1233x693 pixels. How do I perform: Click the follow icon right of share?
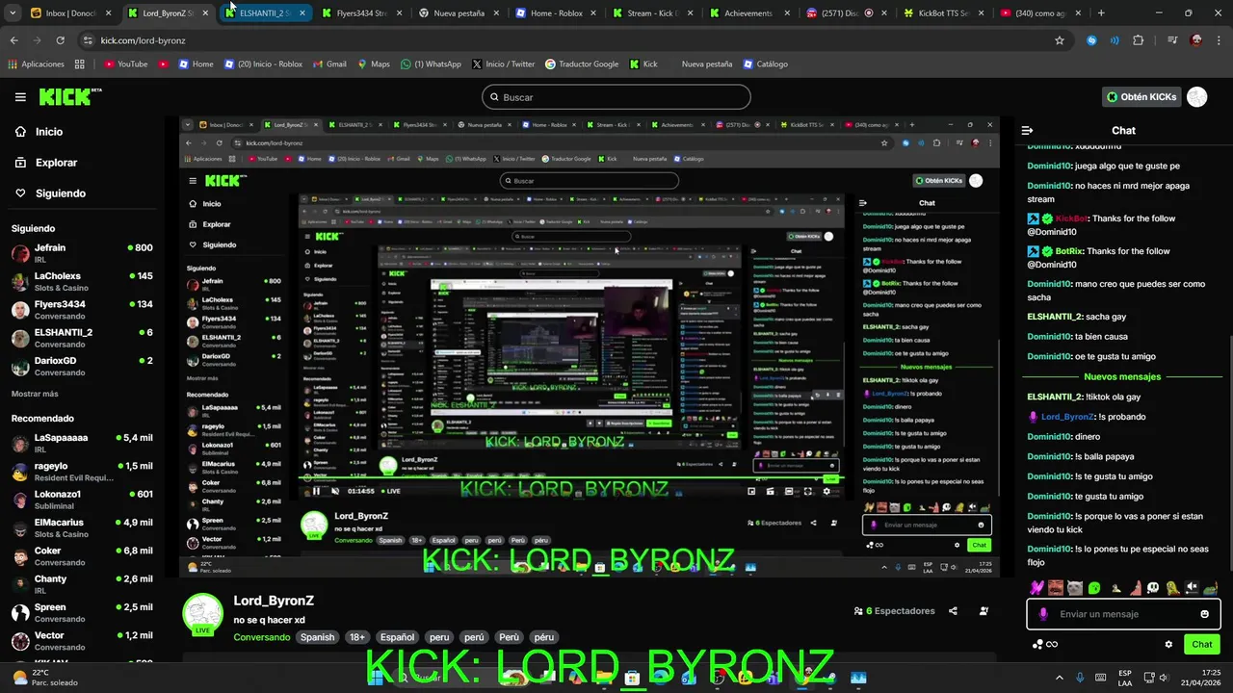984,611
